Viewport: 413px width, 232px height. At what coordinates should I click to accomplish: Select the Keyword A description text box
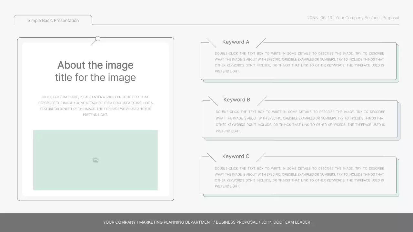pos(299,62)
